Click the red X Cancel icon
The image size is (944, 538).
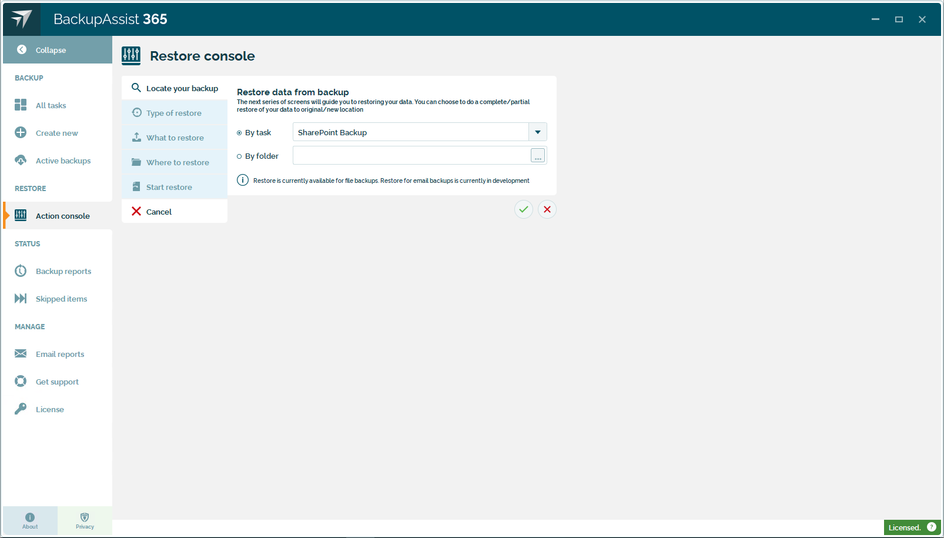click(136, 211)
